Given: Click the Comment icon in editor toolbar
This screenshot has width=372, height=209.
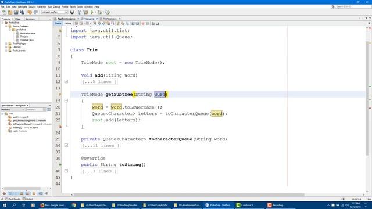Looking at the screenshot, I should point(153,23).
